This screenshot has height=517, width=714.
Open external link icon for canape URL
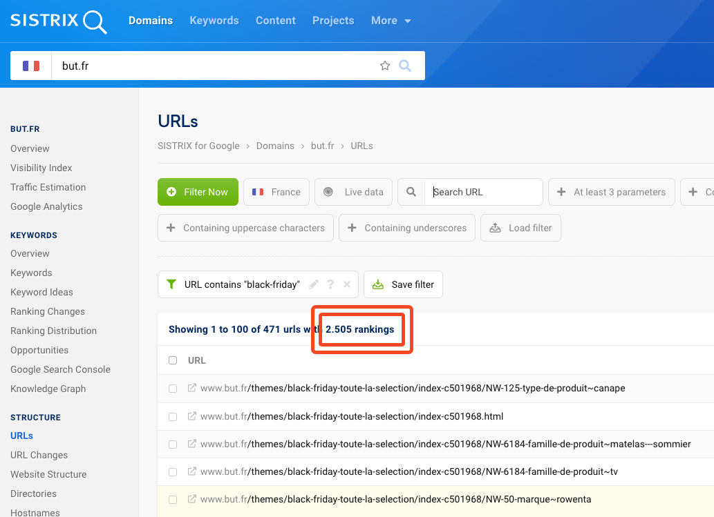coord(192,388)
